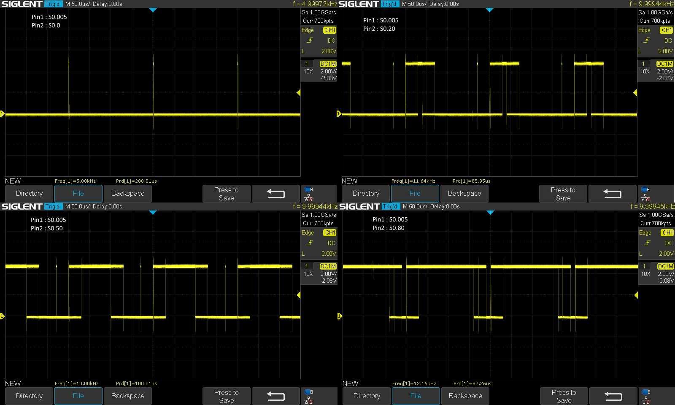Click the yellow trigger level arrow on the S0.80 screen
Viewport: 675px width, 405px height.
(636, 295)
